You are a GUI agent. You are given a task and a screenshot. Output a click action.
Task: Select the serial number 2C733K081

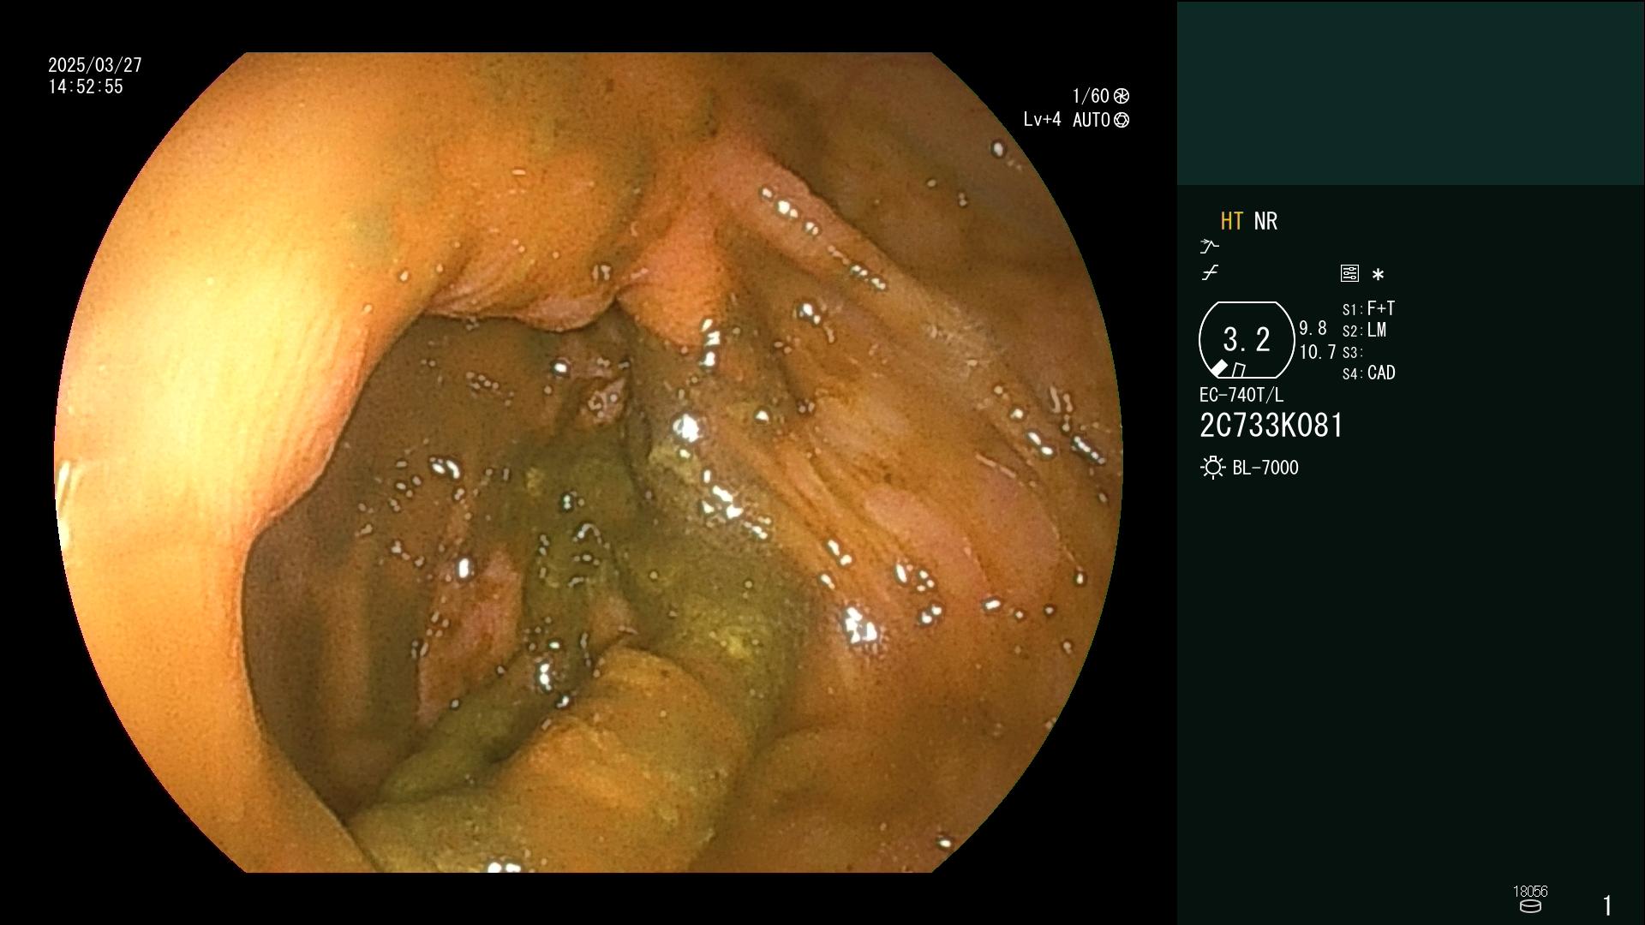[1271, 426]
